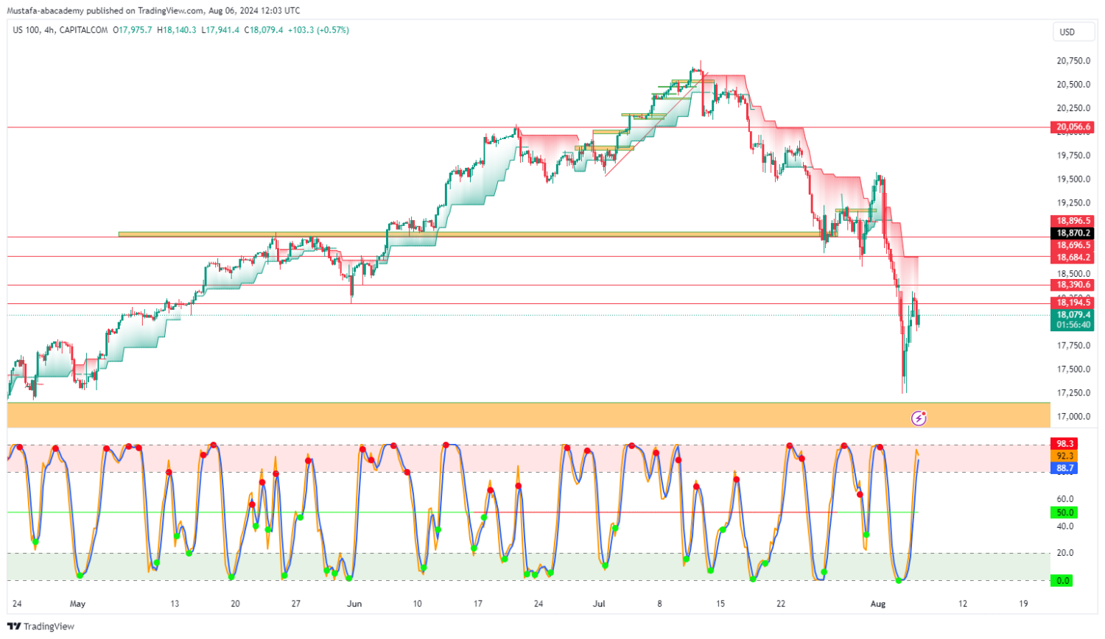Click the 19,750.0 price axis tick
The image size is (1105, 639).
1073,155
